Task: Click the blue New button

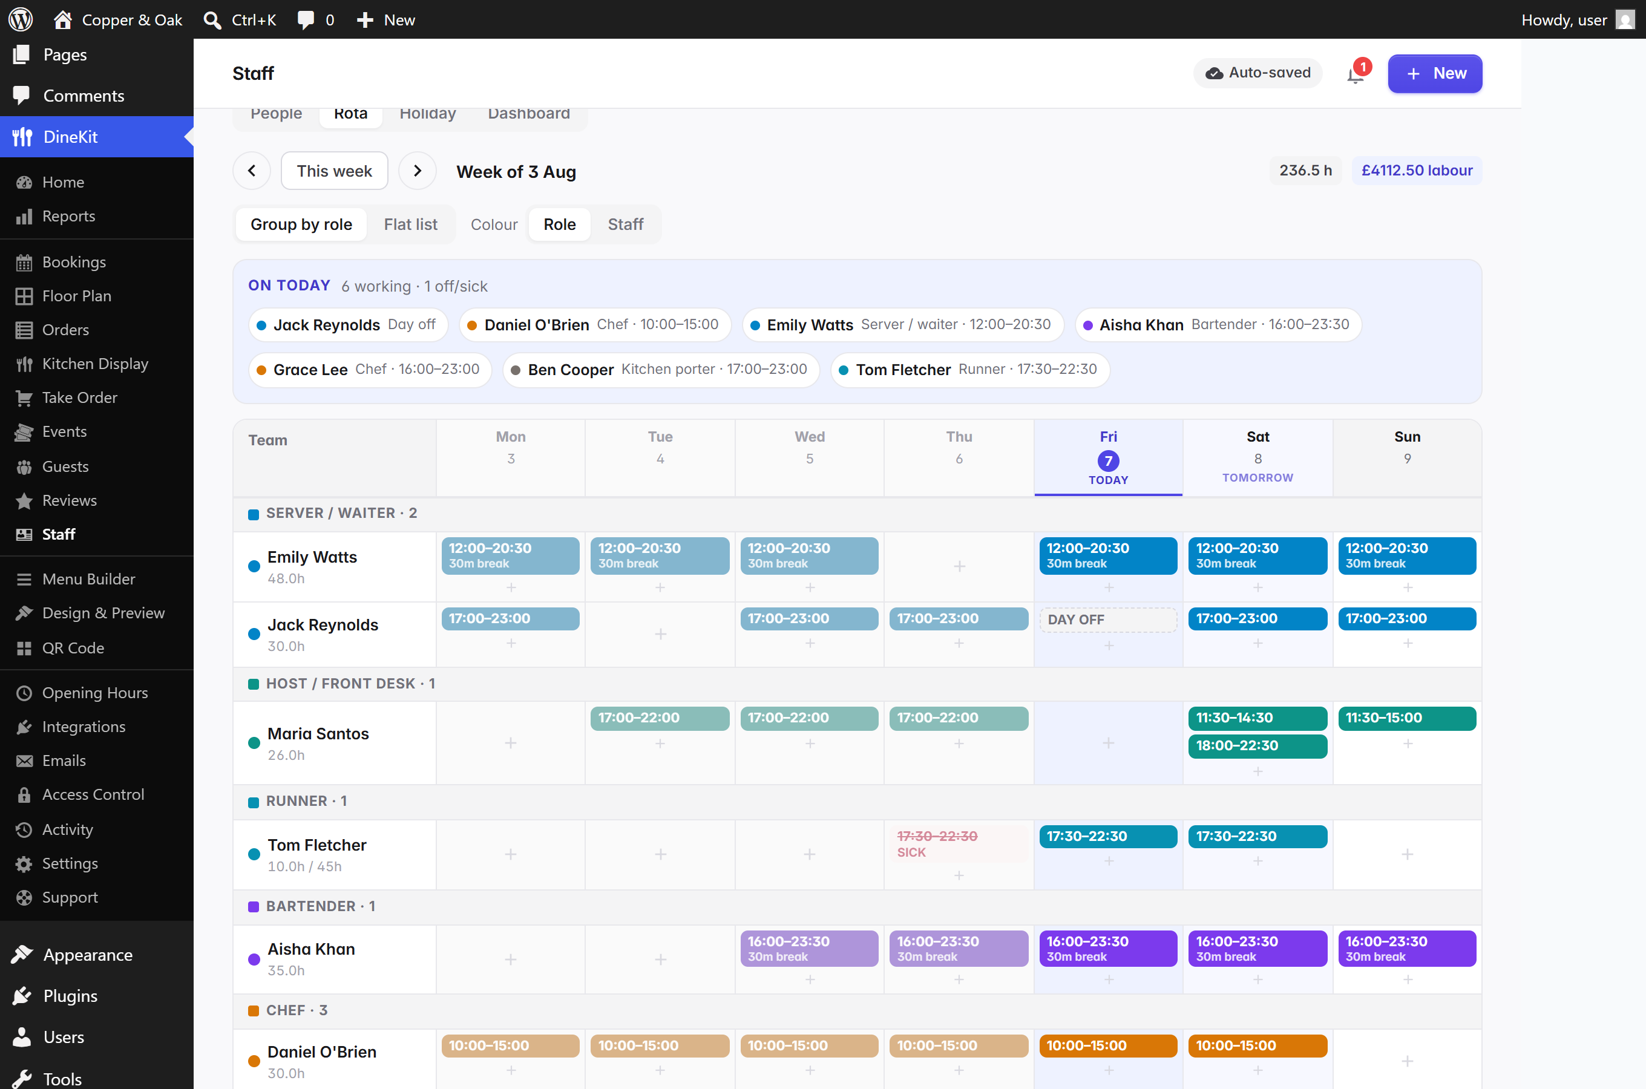Action: tap(1435, 74)
